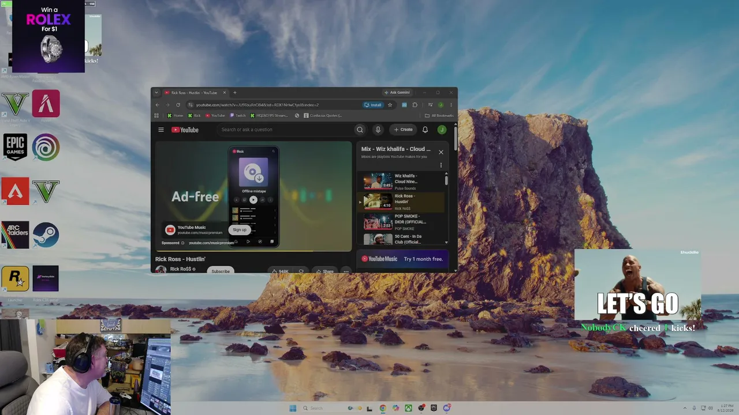Open the Windows Start menu
The height and width of the screenshot is (415, 739).
(x=293, y=408)
